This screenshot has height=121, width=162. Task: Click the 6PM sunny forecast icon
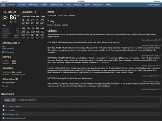[28, 20]
